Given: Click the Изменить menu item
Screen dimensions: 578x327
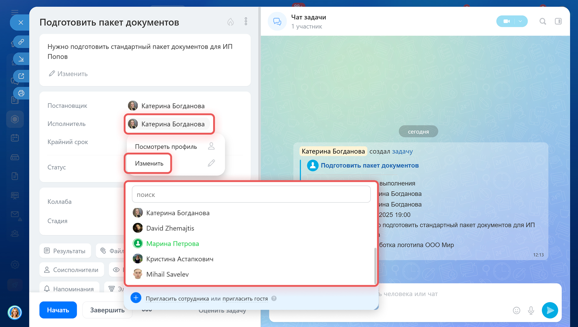Looking at the screenshot, I should point(149,163).
